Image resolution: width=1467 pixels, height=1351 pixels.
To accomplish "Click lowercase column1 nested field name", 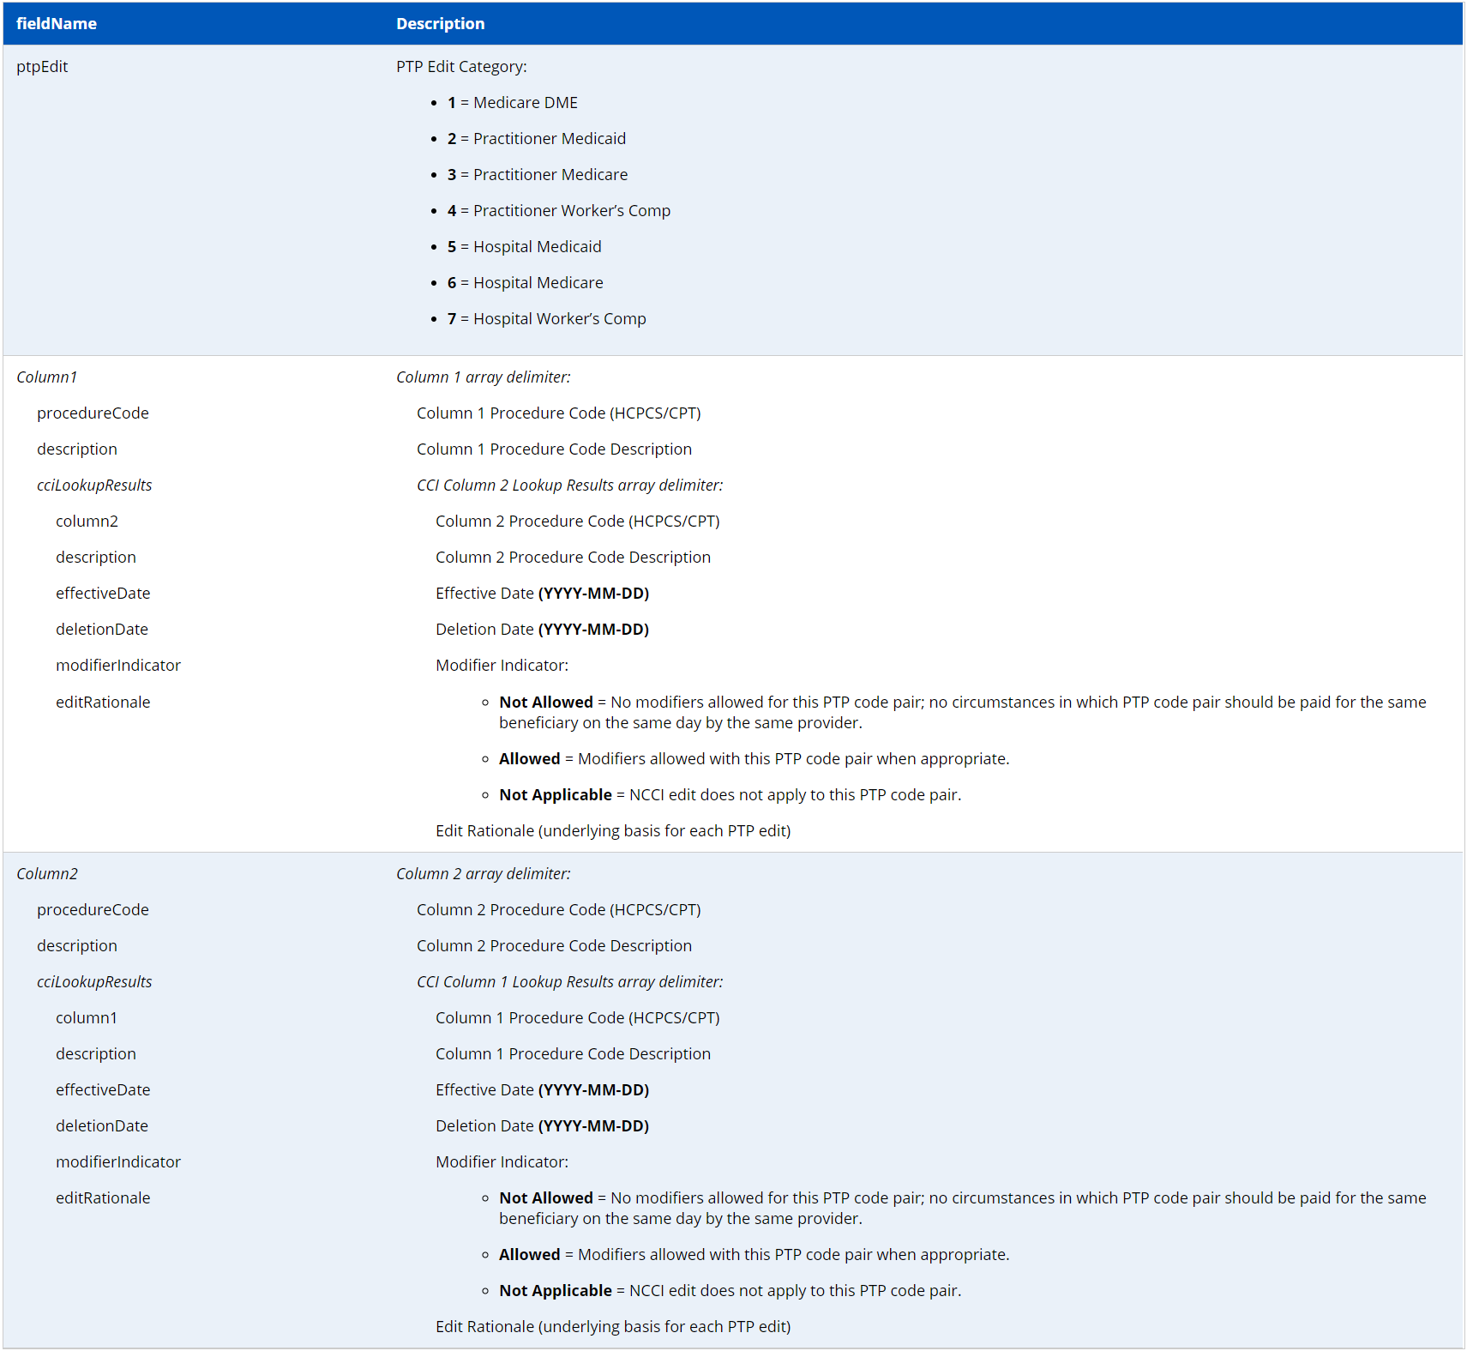I will click(x=87, y=1018).
